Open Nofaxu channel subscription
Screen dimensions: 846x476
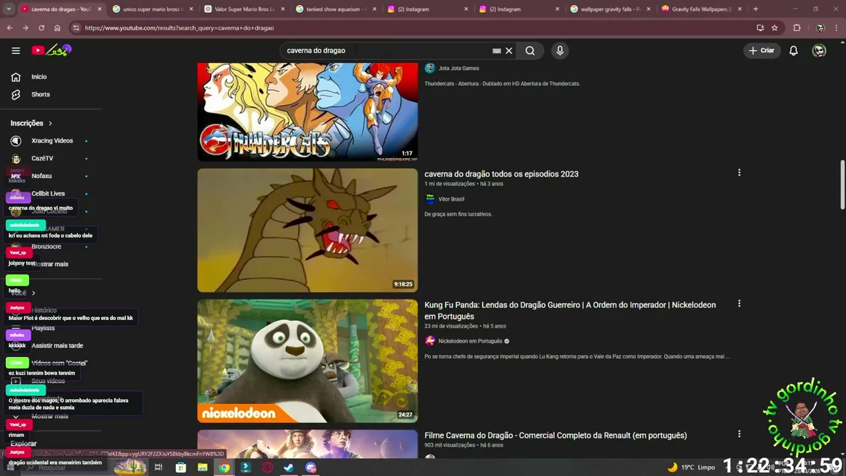(42, 176)
